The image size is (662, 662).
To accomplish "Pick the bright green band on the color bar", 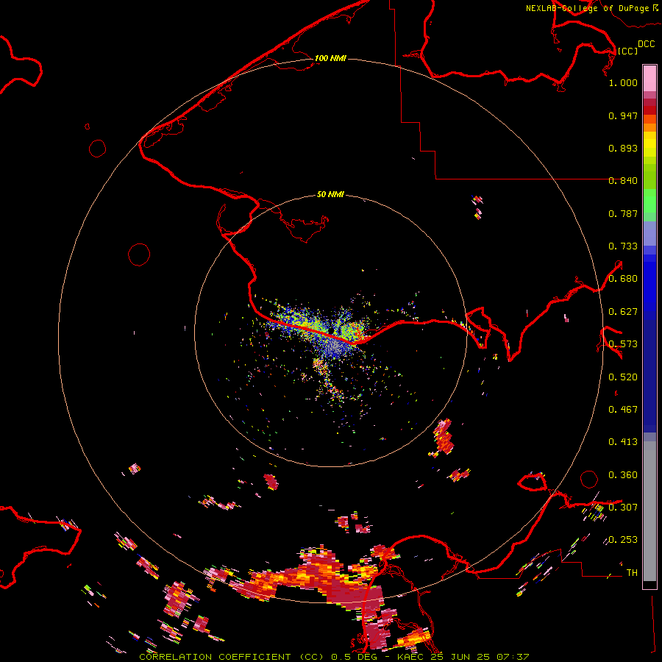I will coord(649,201).
